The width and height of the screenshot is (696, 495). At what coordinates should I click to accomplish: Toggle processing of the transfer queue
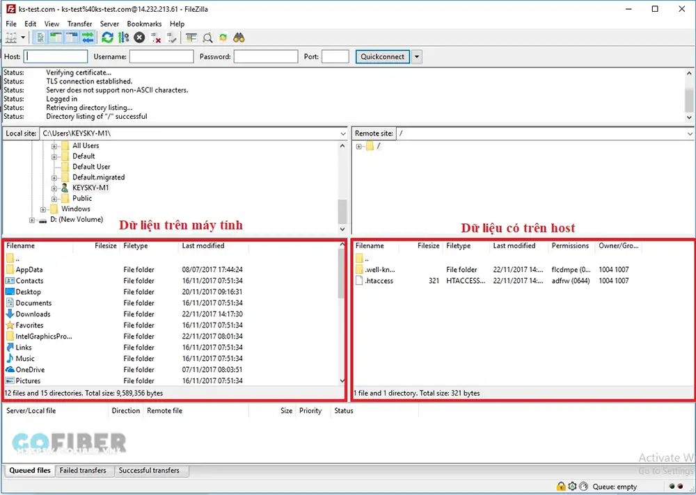coord(123,38)
